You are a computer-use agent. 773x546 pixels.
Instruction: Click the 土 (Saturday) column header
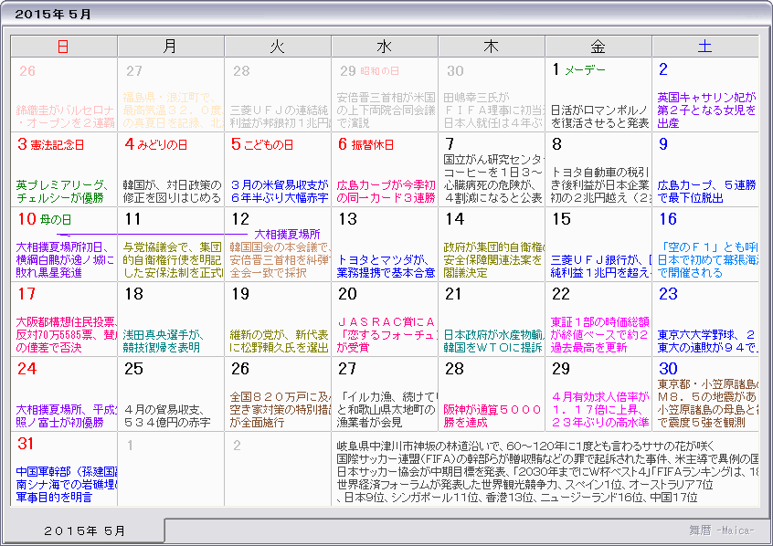(703, 45)
